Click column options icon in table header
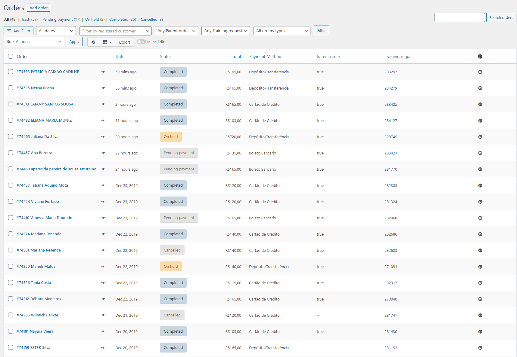517x357 pixels. pyautogui.click(x=480, y=56)
